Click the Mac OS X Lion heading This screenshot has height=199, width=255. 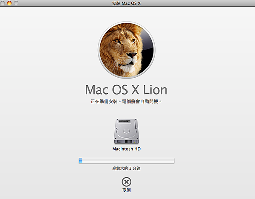tap(126, 90)
